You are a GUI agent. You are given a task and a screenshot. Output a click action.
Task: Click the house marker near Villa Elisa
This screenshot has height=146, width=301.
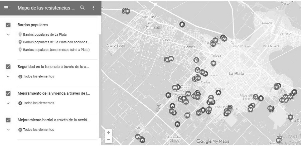point(182,24)
